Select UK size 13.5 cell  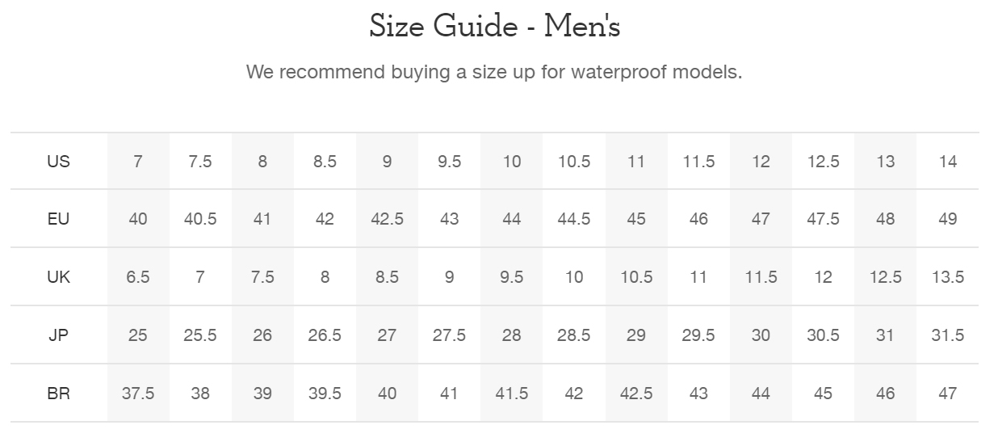[948, 277]
